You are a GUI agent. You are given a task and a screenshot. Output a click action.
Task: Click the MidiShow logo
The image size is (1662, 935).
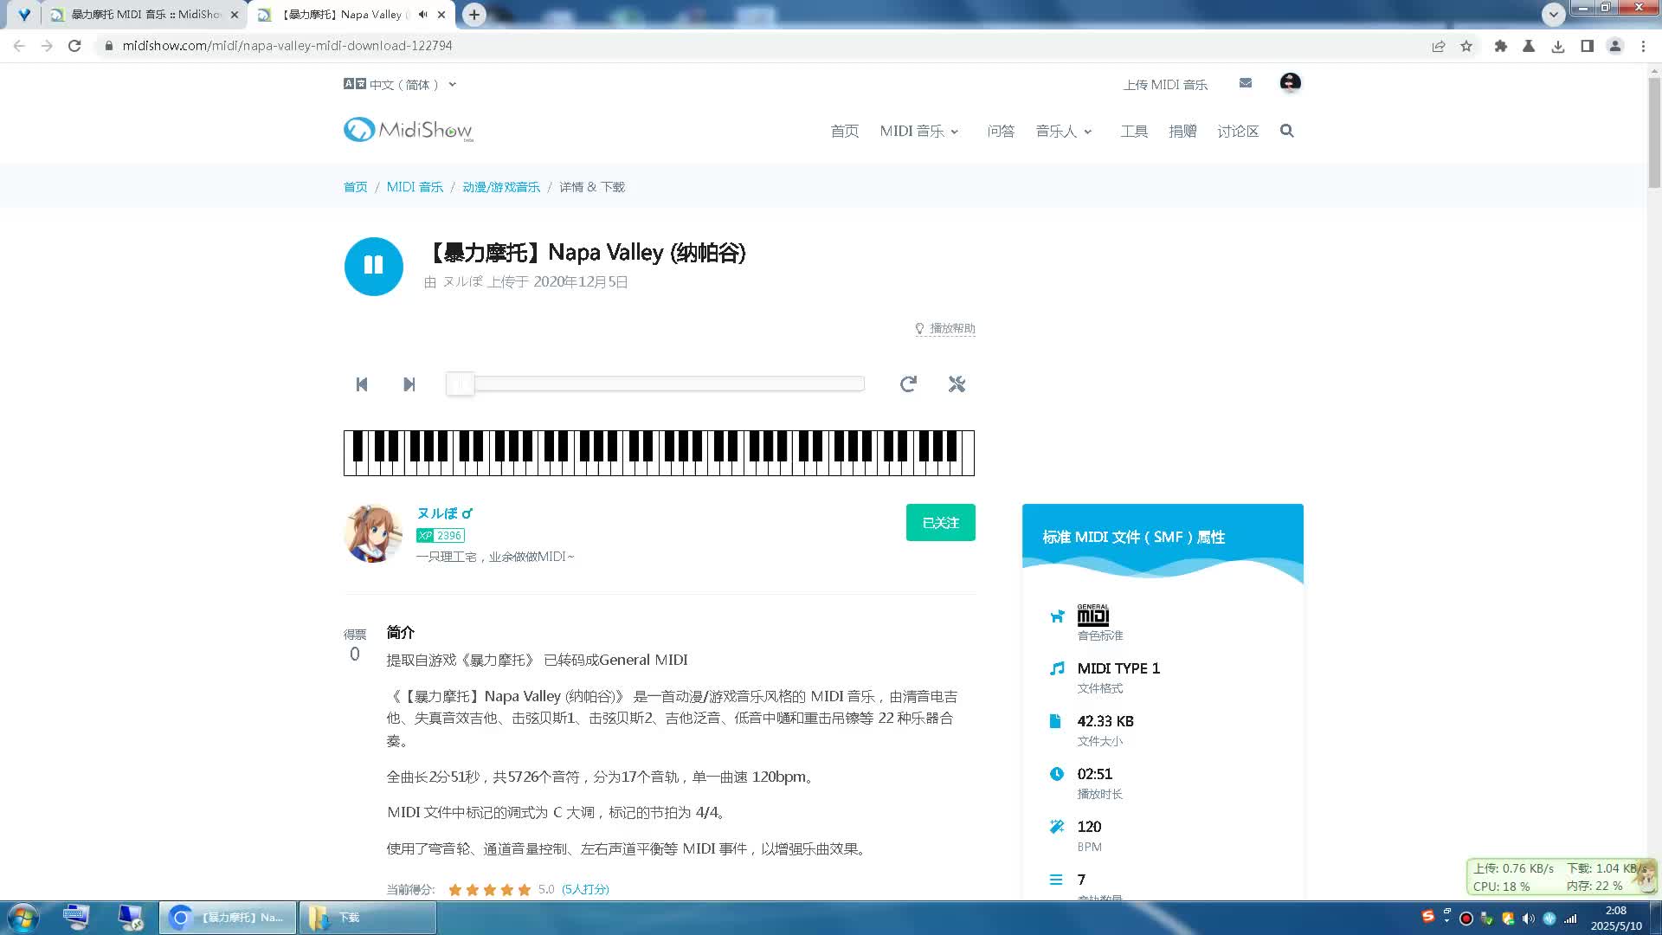pyautogui.click(x=406, y=130)
